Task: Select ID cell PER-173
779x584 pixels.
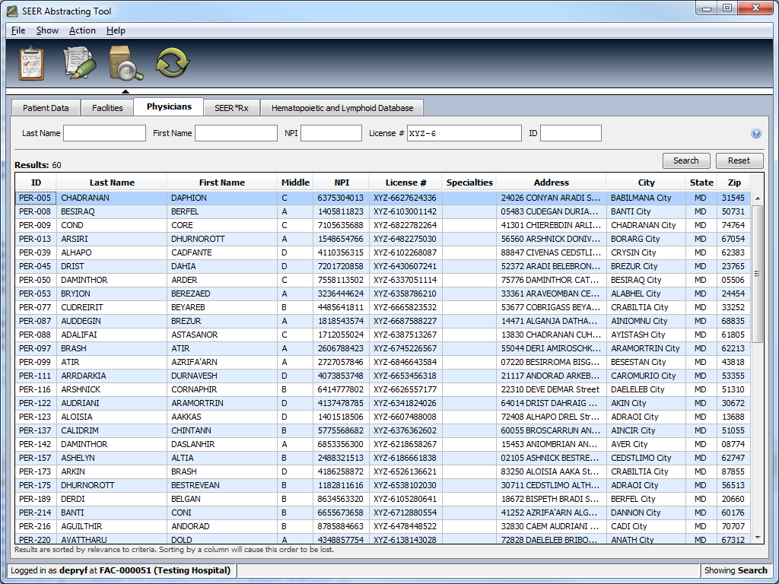Action: (35, 471)
